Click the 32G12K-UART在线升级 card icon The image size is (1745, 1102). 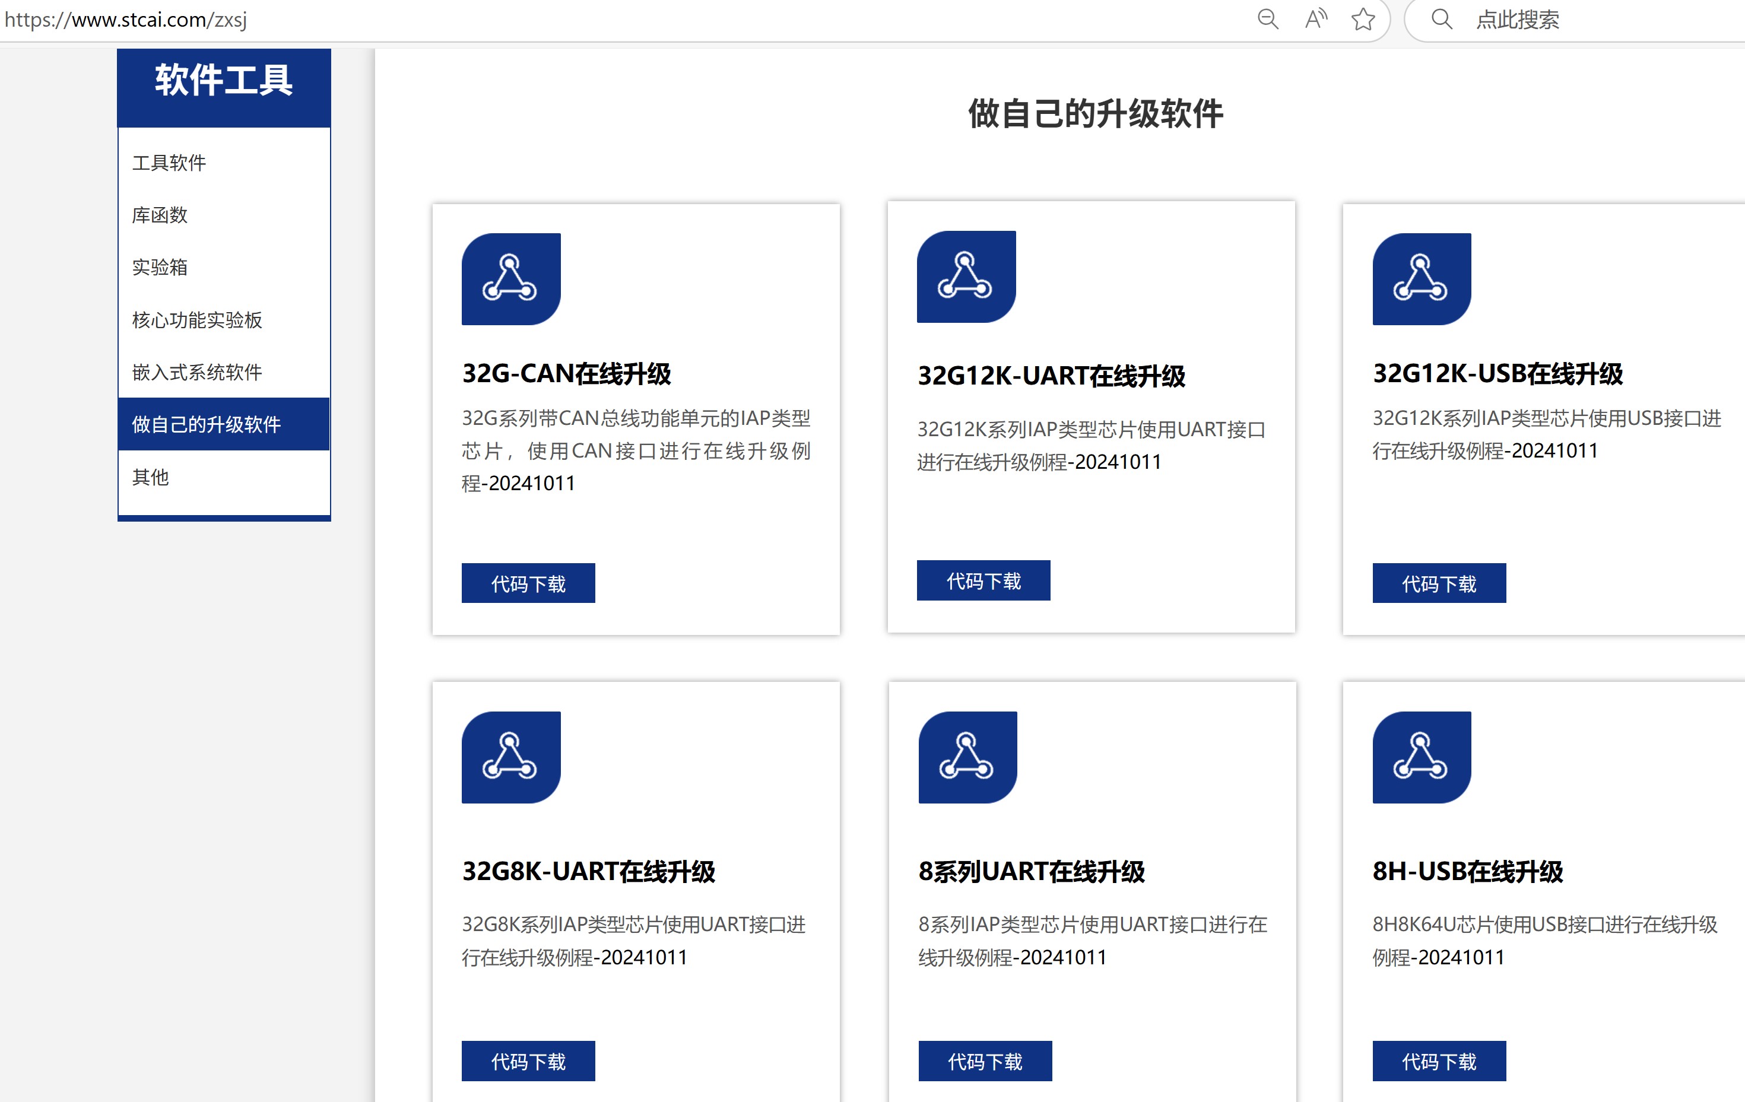966,277
